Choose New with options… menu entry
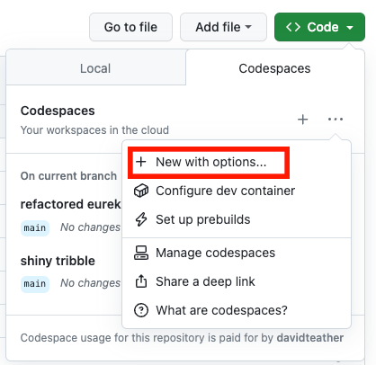The width and height of the screenshot is (376, 365). pos(209,162)
